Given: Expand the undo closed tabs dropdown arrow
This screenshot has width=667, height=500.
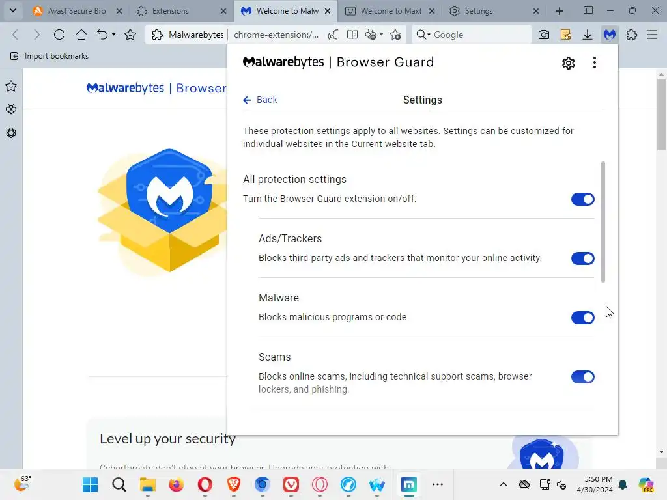Looking at the screenshot, I should point(113,35).
